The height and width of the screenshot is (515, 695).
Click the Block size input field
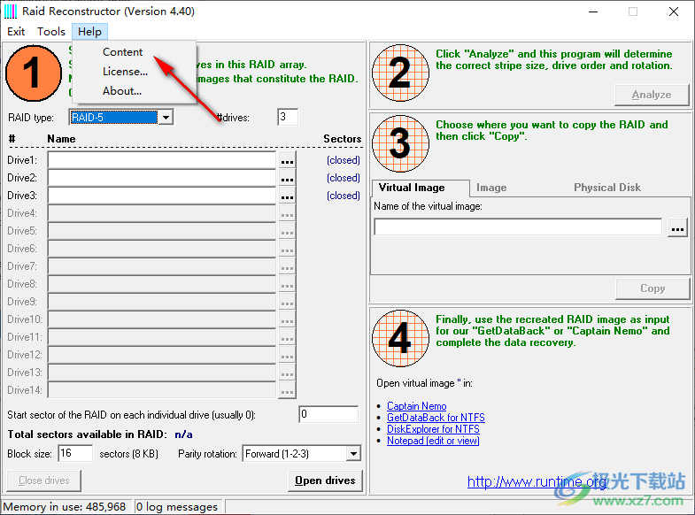[75, 453]
